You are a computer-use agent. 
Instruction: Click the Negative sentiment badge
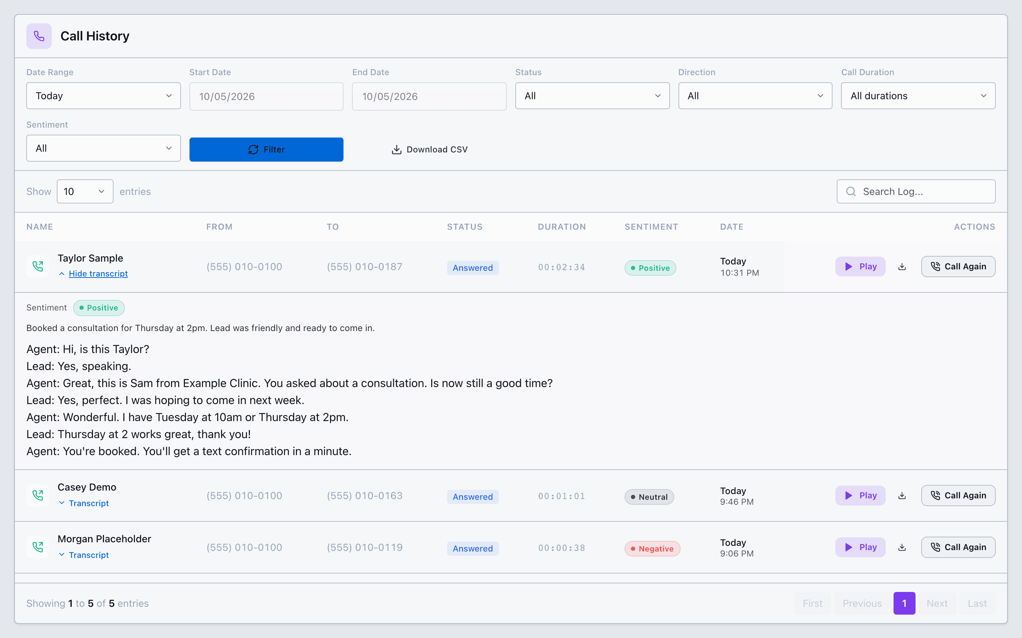(x=652, y=549)
